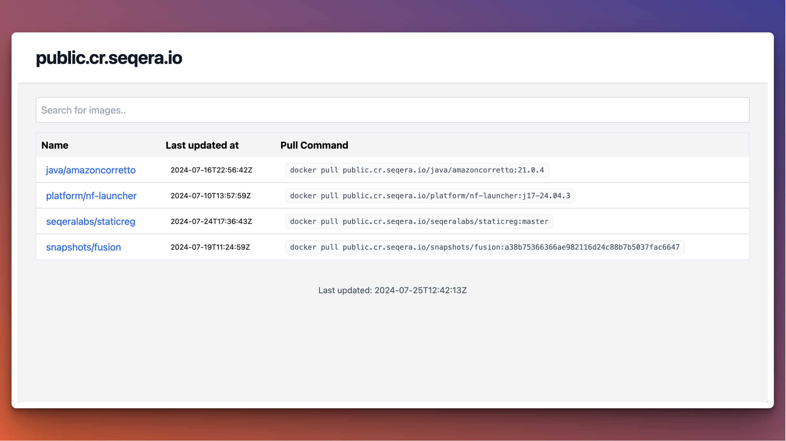This screenshot has height=441, width=786.
Task: Select the nf-launcher:j17-24.04.3 pull command
Action: (x=430, y=196)
